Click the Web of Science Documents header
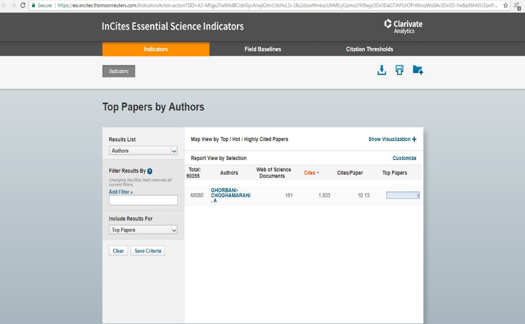This screenshot has height=324, width=525. (274, 173)
